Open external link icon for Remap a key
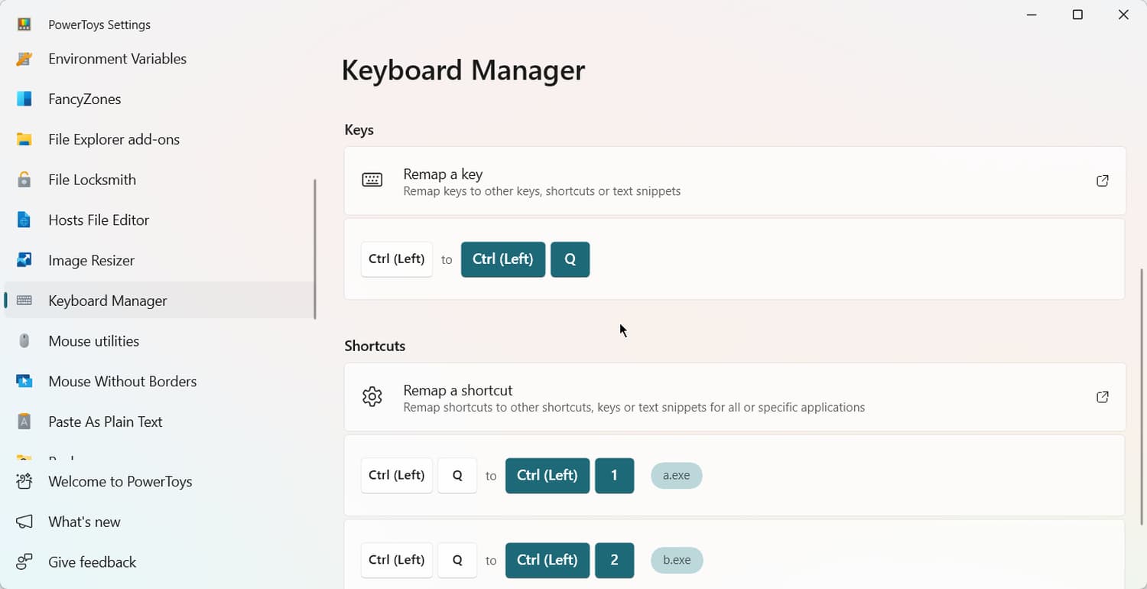This screenshot has height=589, width=1147. click(x=1102, y=181)
